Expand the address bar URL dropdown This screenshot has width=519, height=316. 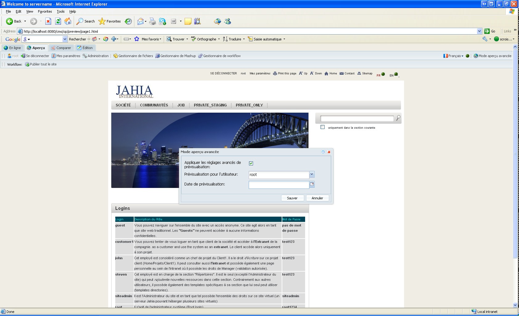[x=479, y=31]
